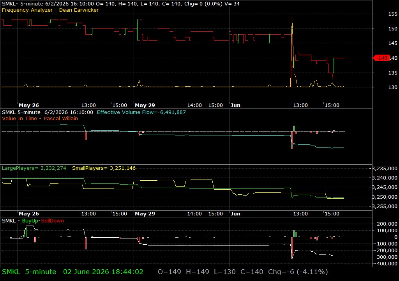Screen dimensions: 399x281
Task: Click the green BuyUp legend label
Action: 30,221
